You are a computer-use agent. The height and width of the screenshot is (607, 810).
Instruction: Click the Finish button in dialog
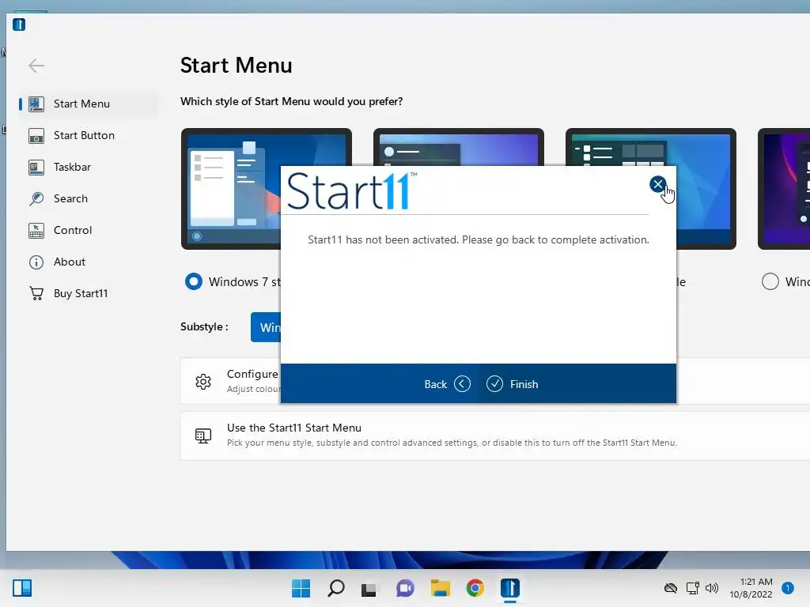click(x=512, y=384)
